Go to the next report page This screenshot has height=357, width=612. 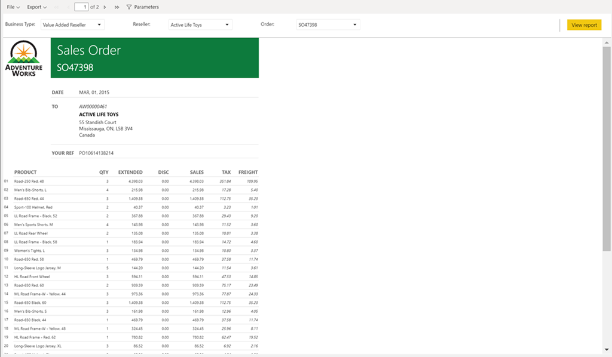click(105, 7)
